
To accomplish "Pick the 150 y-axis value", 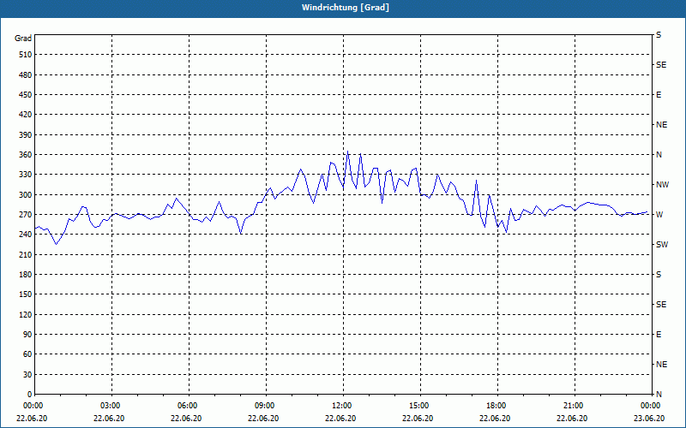I will [x=26, y=294].
